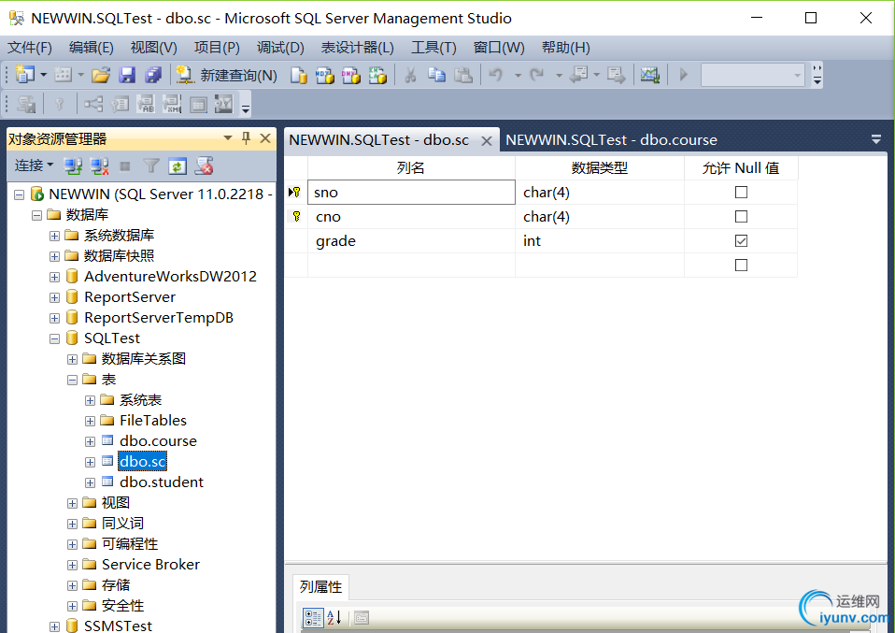Show column properties by category
The width and height of the screenshot is (895, 633).
(313, 618)
